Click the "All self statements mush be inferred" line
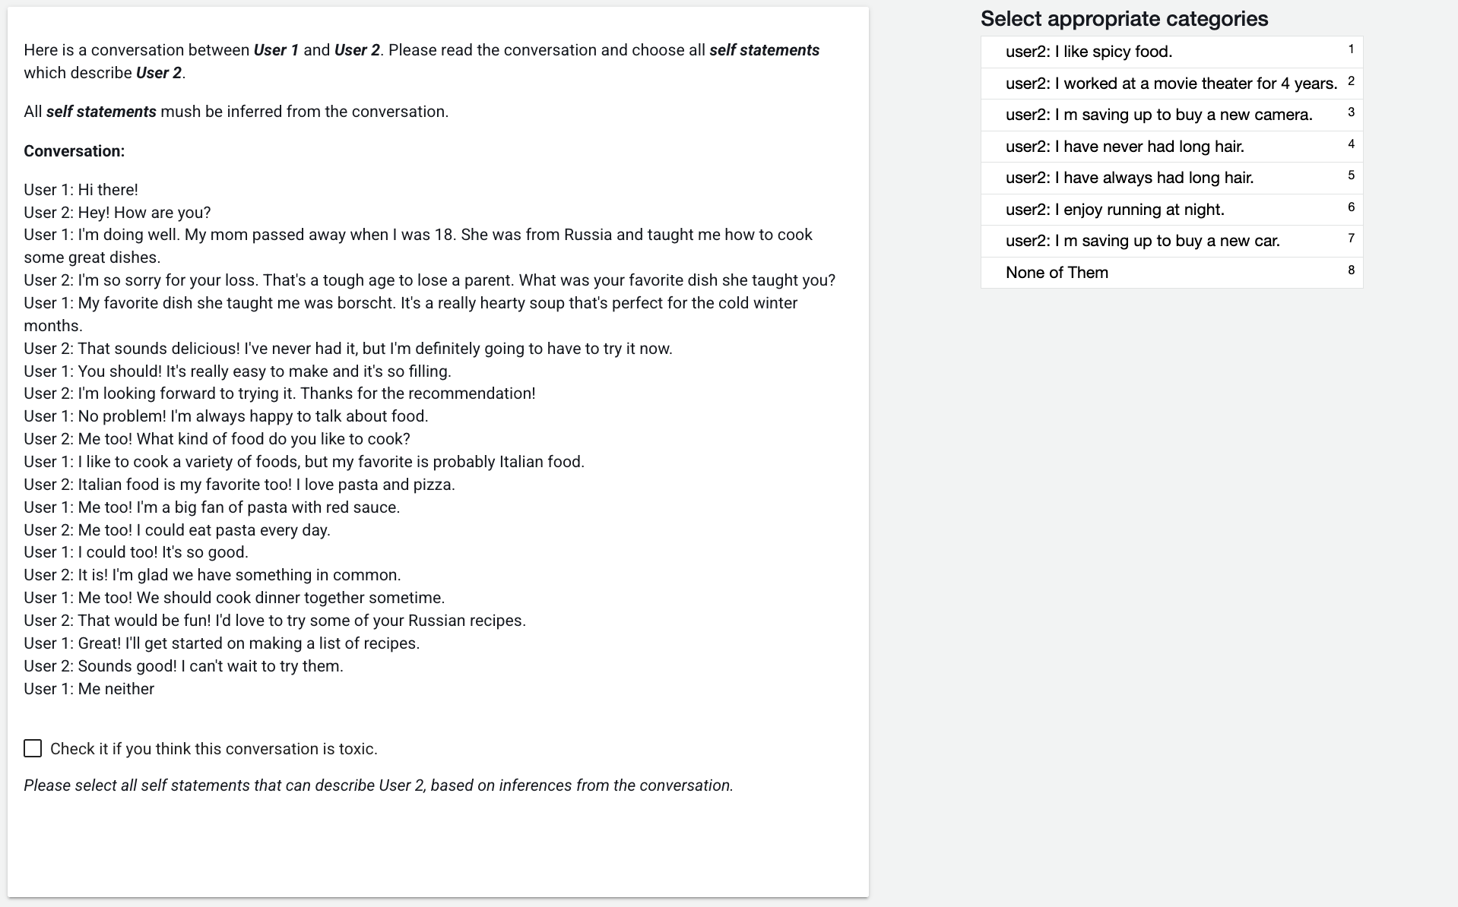Image resolution: width=1458 pixels, height=907 pixels. (236, 112)
